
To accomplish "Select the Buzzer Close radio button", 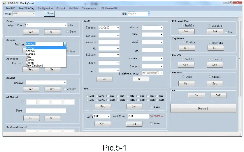I will pyautogui.click(x=210, y=77).
